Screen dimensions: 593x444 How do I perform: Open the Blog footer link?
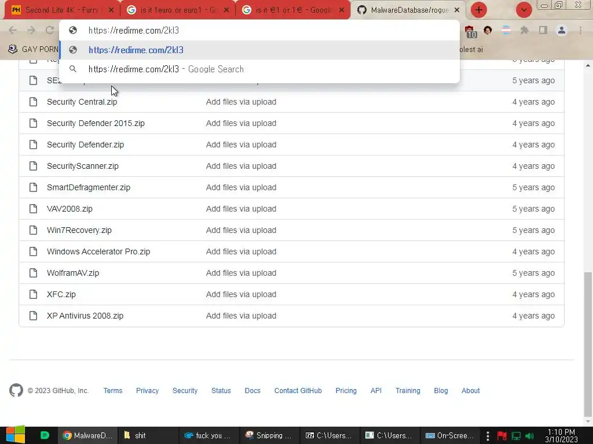pos(441,391)
